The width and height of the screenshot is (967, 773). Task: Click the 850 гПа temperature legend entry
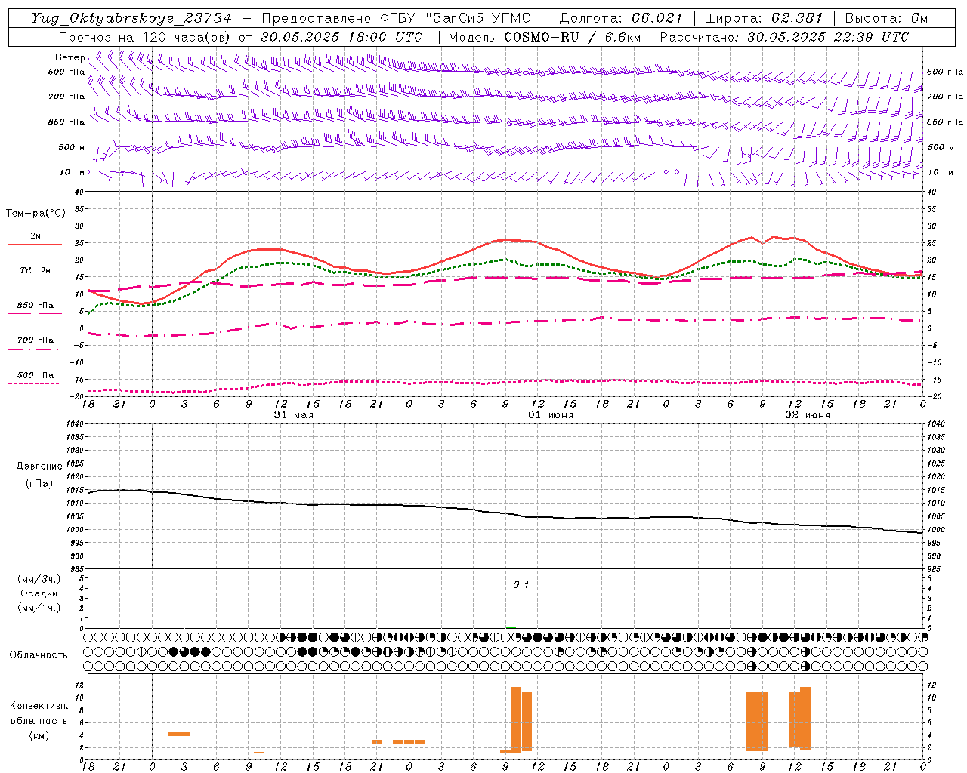(35, 306)
